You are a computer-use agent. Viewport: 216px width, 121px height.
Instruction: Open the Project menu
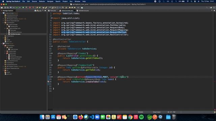pyautogui.click(x=65, y=1)
